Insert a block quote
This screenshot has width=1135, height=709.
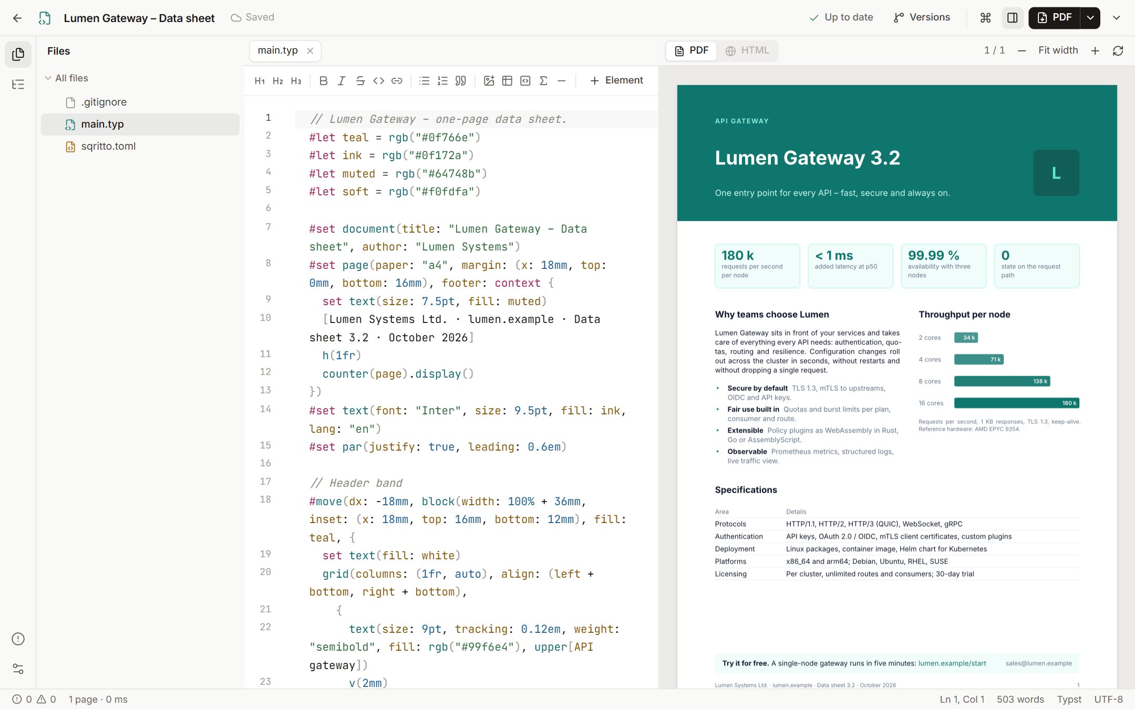point(461,81)
